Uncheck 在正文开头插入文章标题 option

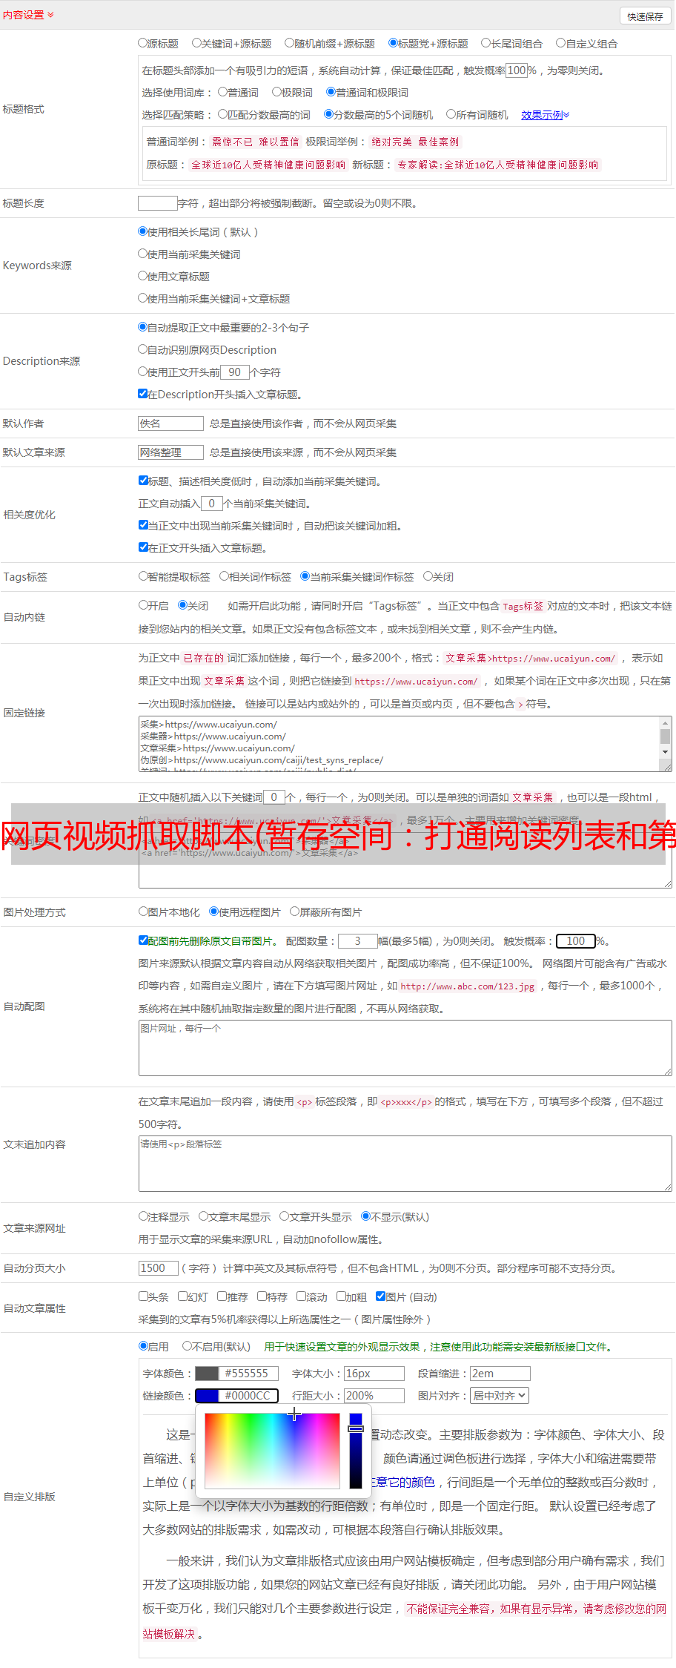point(144,547)
